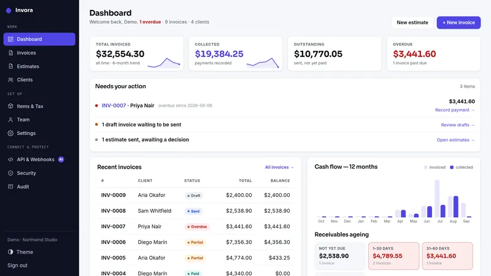Open the Security page
Viewport: 491px width, 276px height.
pyautogui.click(x=39, y=173)
